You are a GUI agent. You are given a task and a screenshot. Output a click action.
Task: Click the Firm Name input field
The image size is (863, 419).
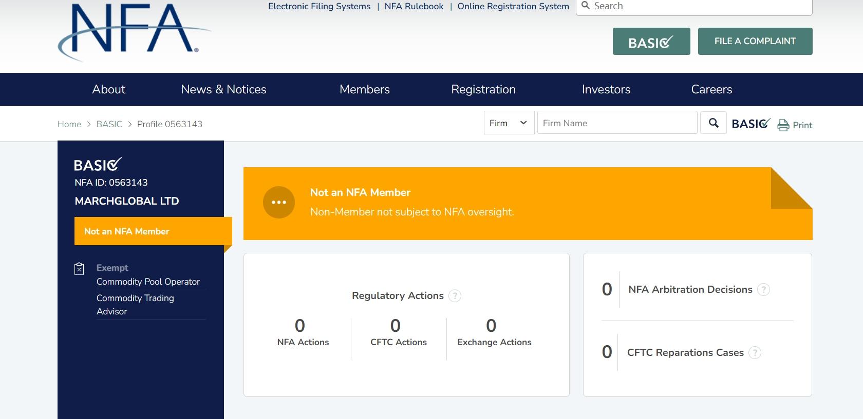[617, 123]
